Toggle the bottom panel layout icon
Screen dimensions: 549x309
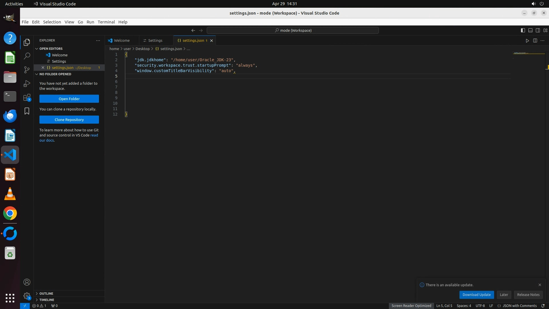pyautogui.click(x=530, y=30)
